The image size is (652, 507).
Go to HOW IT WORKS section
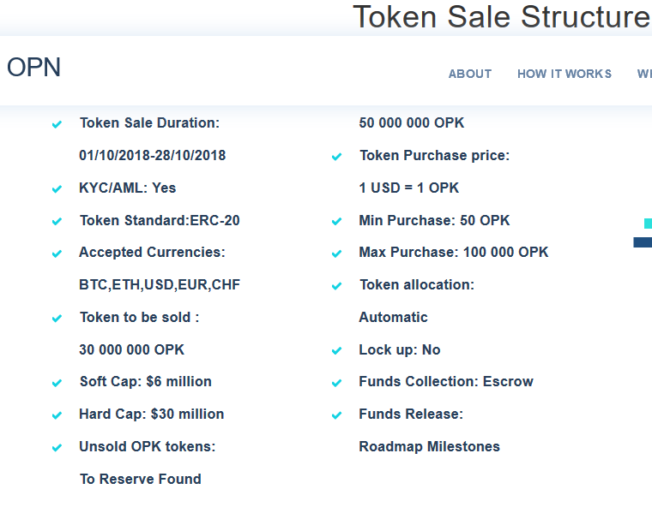pos(564,74)
